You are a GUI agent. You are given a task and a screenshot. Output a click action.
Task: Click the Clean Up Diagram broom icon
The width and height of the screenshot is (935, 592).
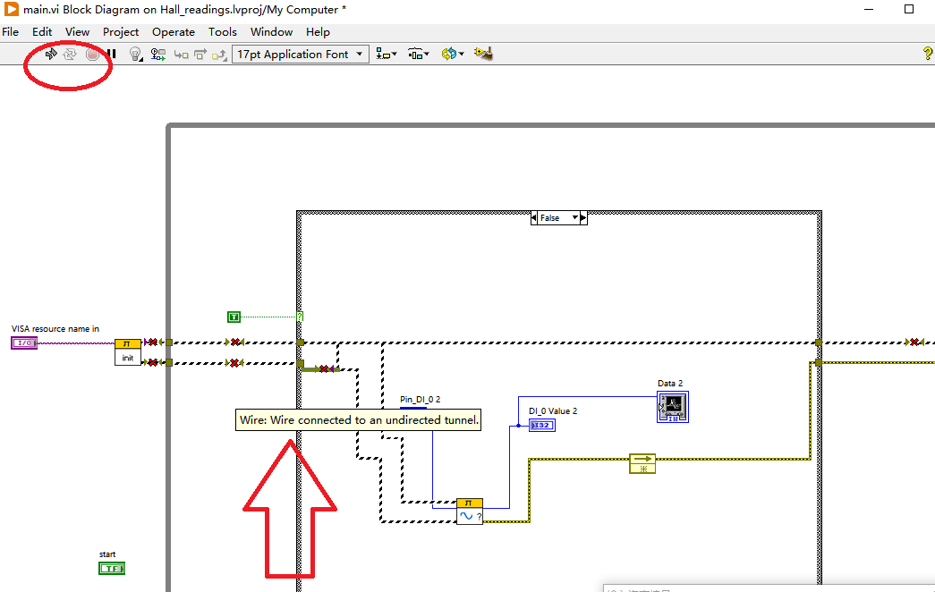483,55
